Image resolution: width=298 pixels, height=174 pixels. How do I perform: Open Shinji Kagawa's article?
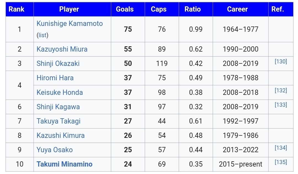click(x=58, y=107)
